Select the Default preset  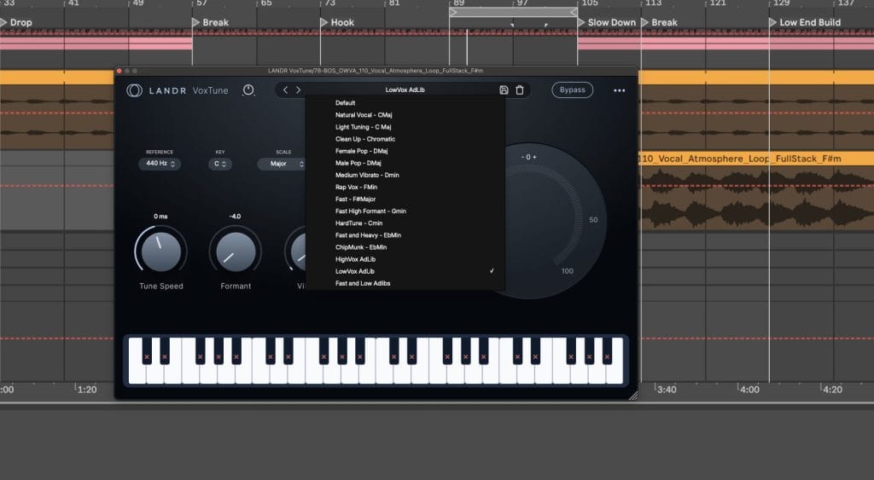click(346, 103)
